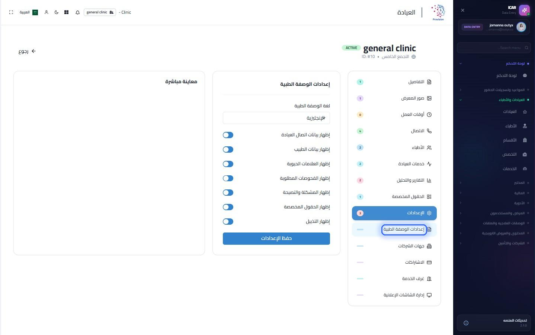Open notifications bell icon
This screenshot has width=535, height=335.
(78, 12)
